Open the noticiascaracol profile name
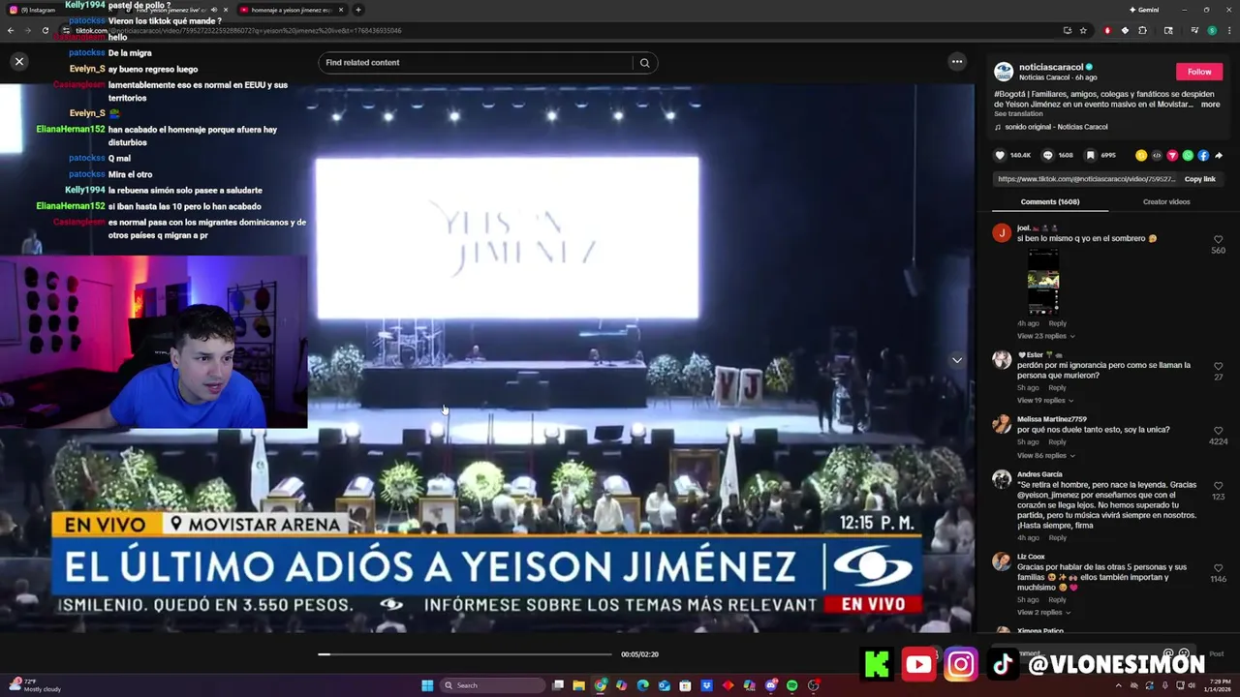The height and width of the screenshot is (697, 1240). [1050, 68]
